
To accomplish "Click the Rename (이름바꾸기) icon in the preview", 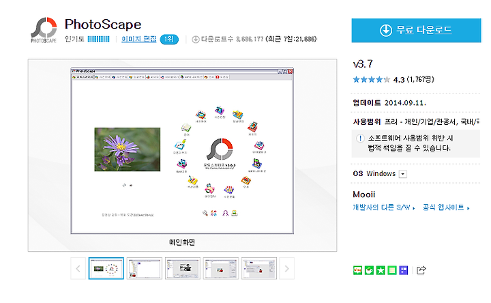I will pyautogui.click(x=180, y=145).
